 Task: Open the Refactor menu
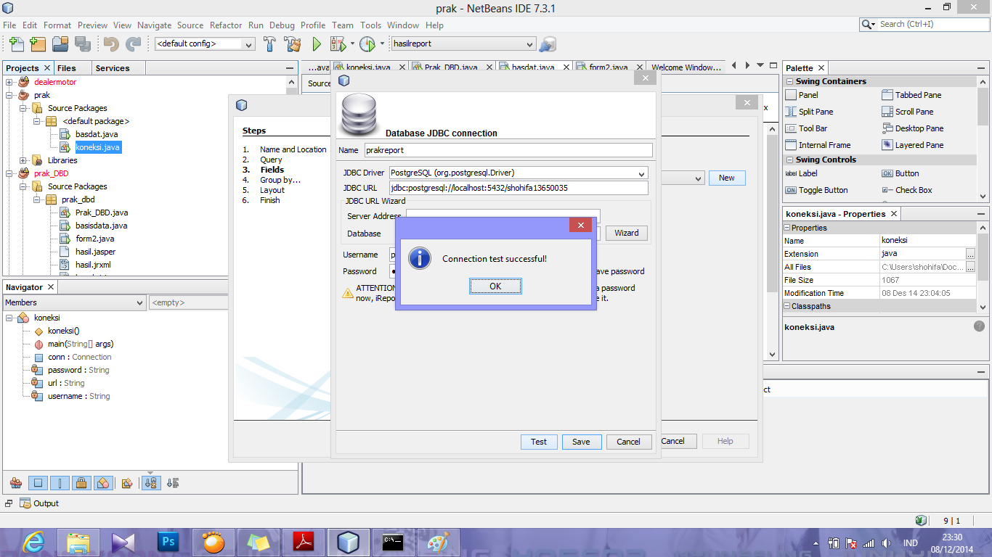click(x=226, y=25)
